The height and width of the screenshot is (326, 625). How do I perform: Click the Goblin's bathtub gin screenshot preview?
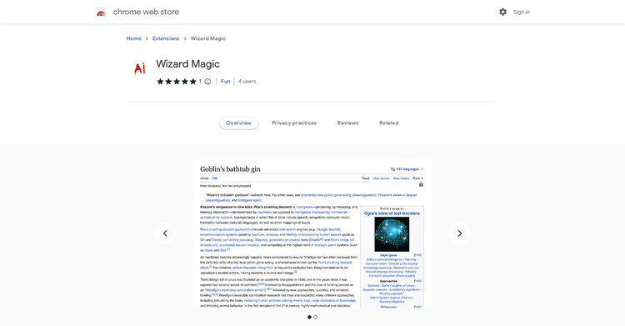pos(312,233)
